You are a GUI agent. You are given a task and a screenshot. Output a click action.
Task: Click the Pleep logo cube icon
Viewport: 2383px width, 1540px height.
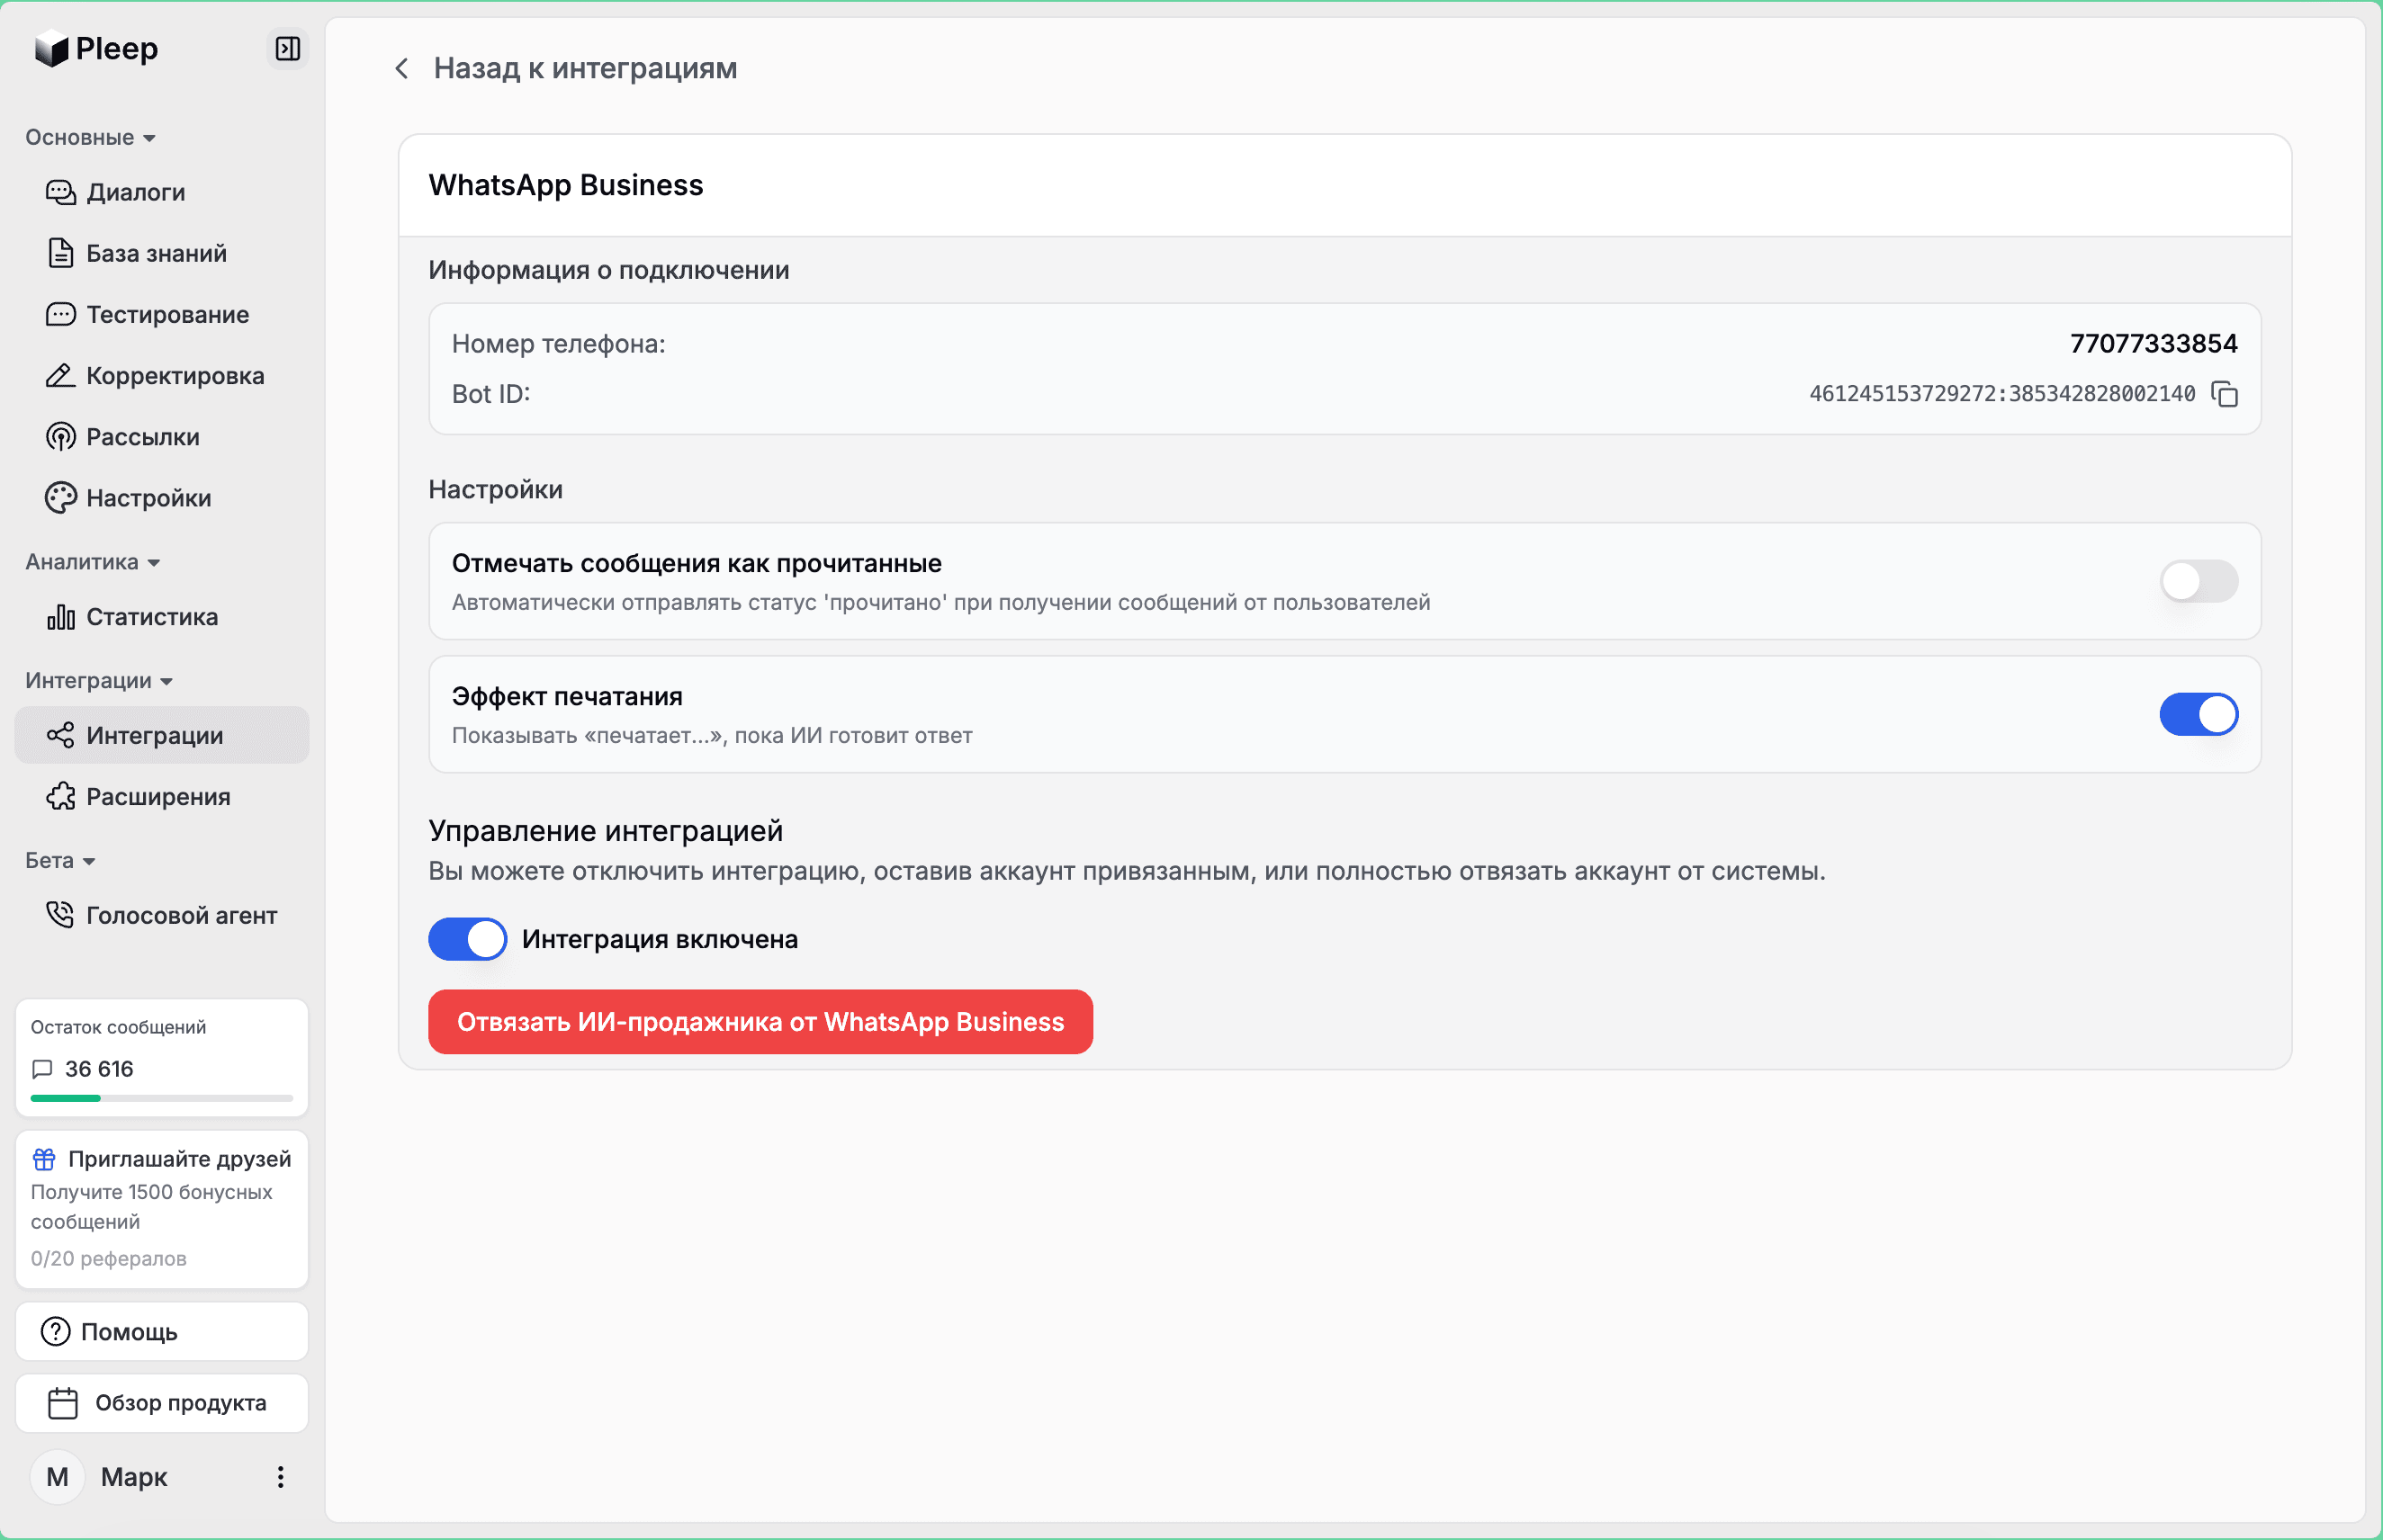[x=51, y=49]
